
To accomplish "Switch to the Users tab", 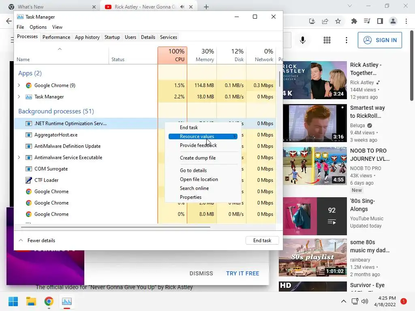I will click(130, 37).
